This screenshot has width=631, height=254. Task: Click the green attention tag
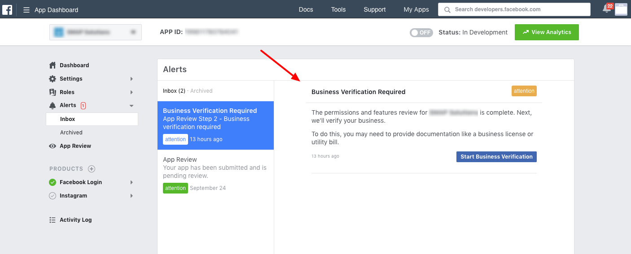click(175, 188)
